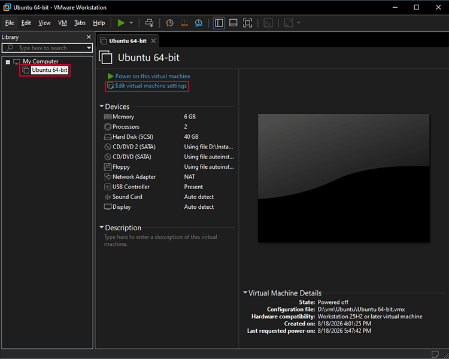The width and height of the screenshot is (449, 359).
Task: Click the Sound Card speaker icon
Action: 108,197
